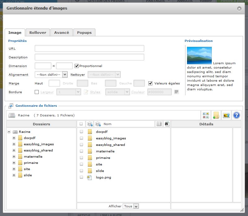Image resolution: width=248 pixels, height=216 pixels.
Task: Click the border color picker swatch
Action: 176,92
